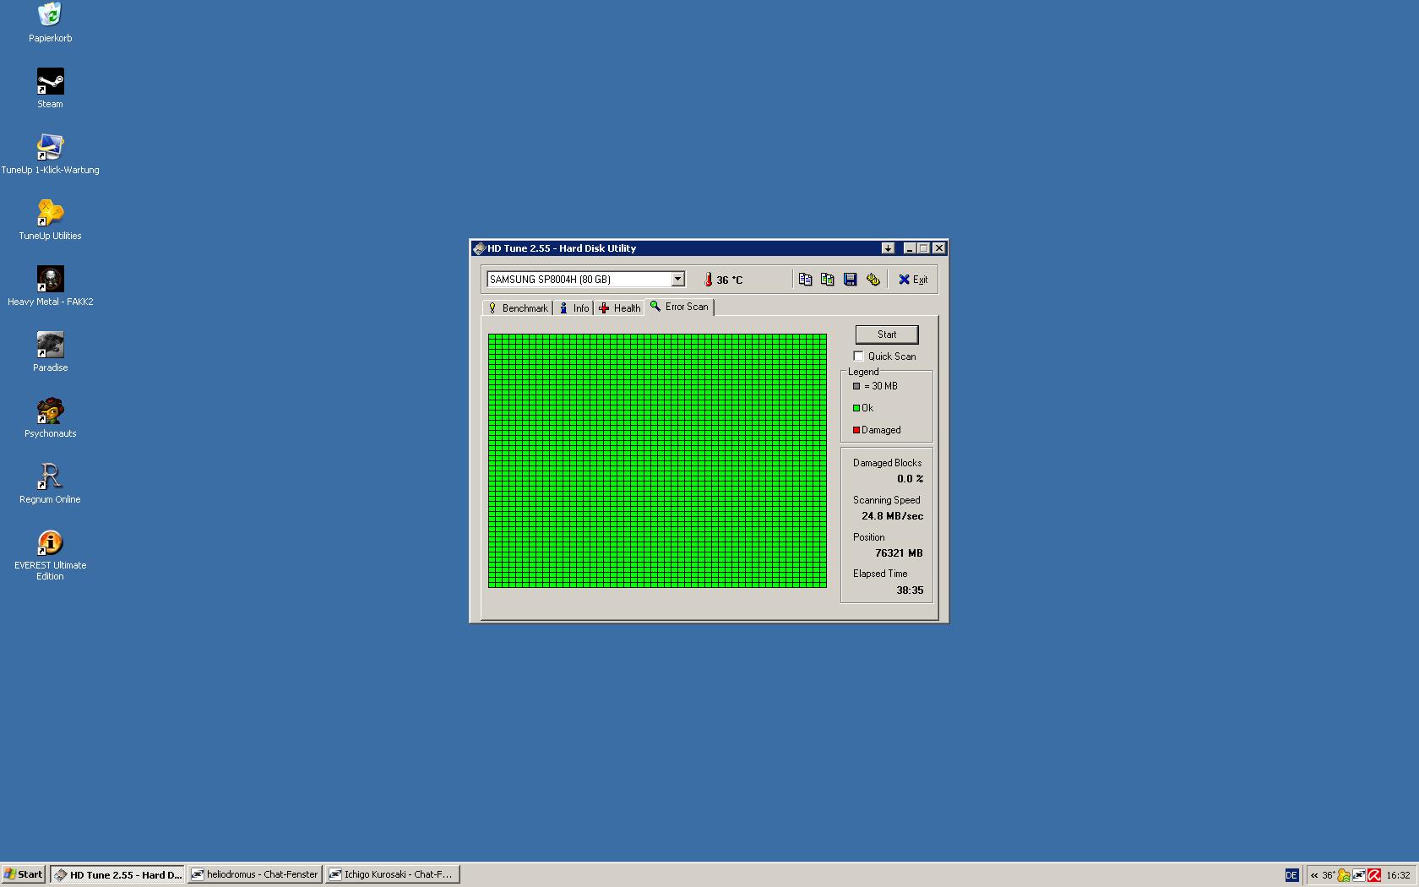This screenshot has height=887, width=1419.
Task: Select the TuneUp Utilities desktop icon
Action: click(50, 220)
